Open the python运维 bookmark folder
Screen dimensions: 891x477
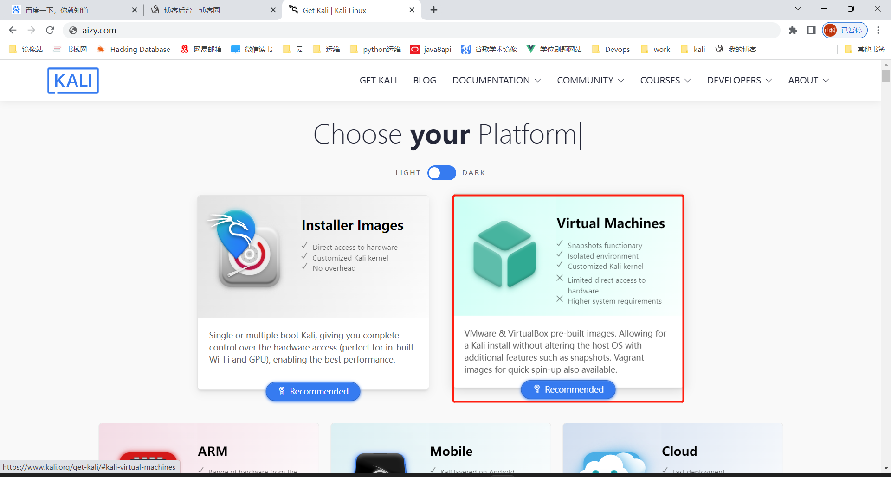[375, 49]
